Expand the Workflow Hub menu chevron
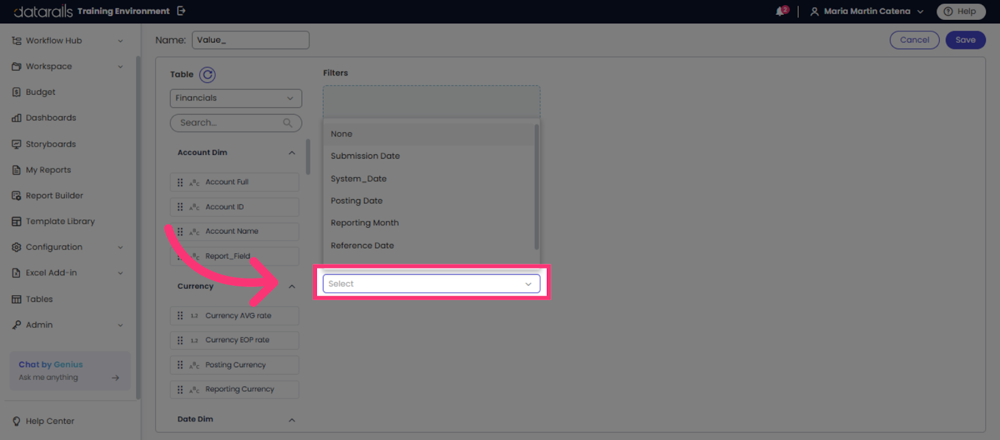Screen dimensions: 1000x440 pyautogui.click(x=120, y=41)
